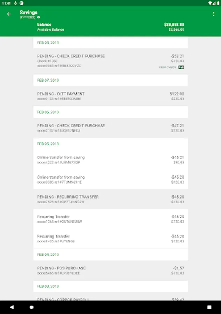This screenshot has width=221, height=314.
Task: Tap the FEB 08, 2019 date header
Action: coord(48,43)
